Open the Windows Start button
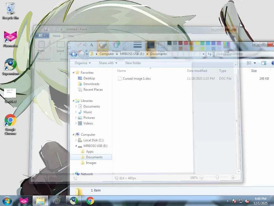Image resolution: width=274 pixels, height=206 pixels. (x=7, y=201)
